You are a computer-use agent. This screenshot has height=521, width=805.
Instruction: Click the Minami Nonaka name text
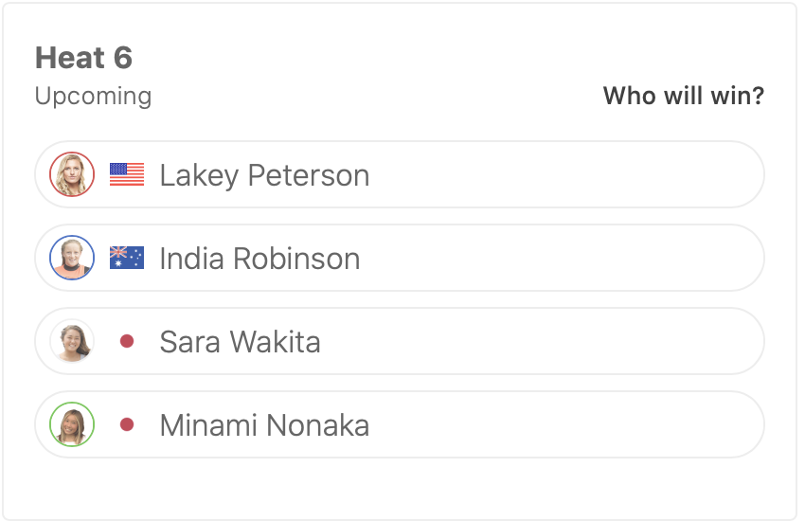tap(264, 425)
